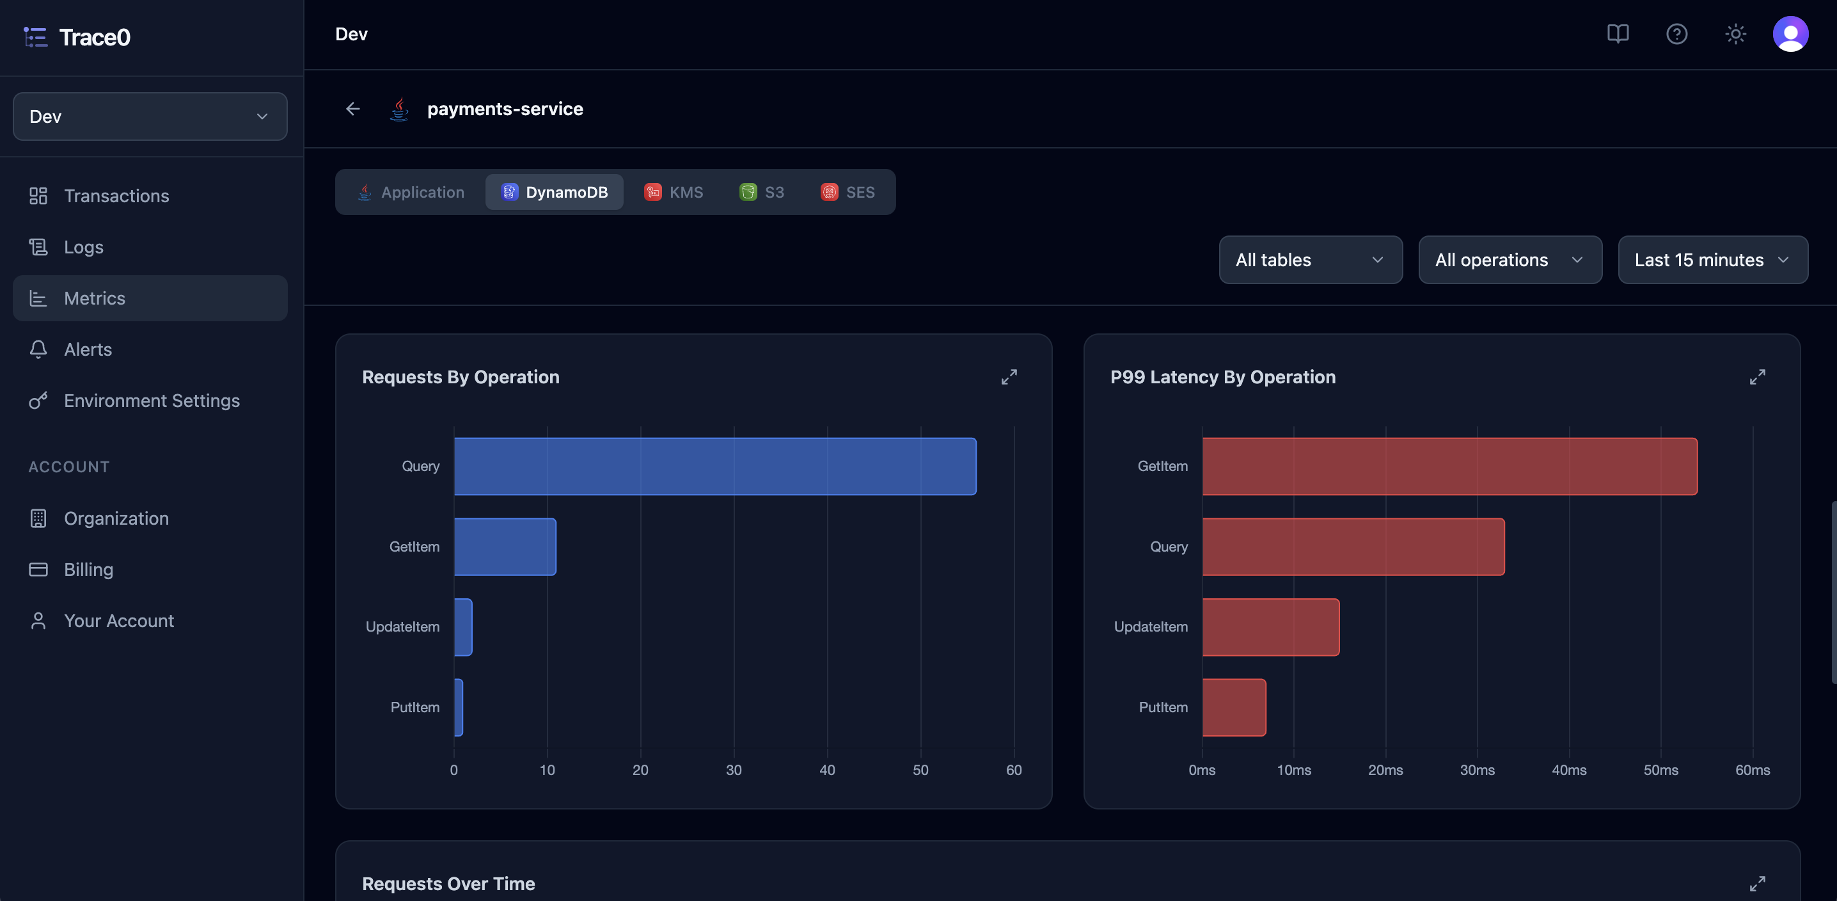Open the user avatar menu
Viewport: 1837px width, 901px height.
point(1790,35)
